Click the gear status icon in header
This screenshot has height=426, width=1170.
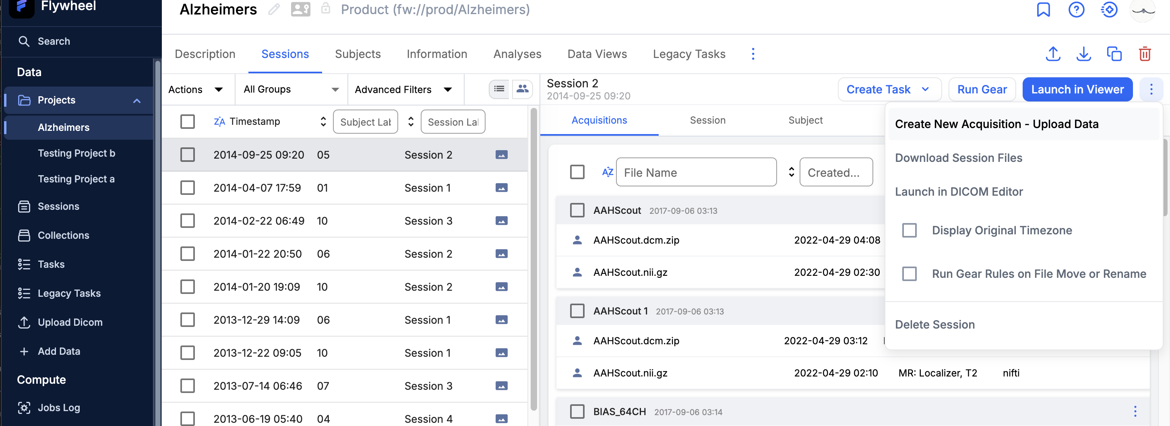click(1109, 10)
